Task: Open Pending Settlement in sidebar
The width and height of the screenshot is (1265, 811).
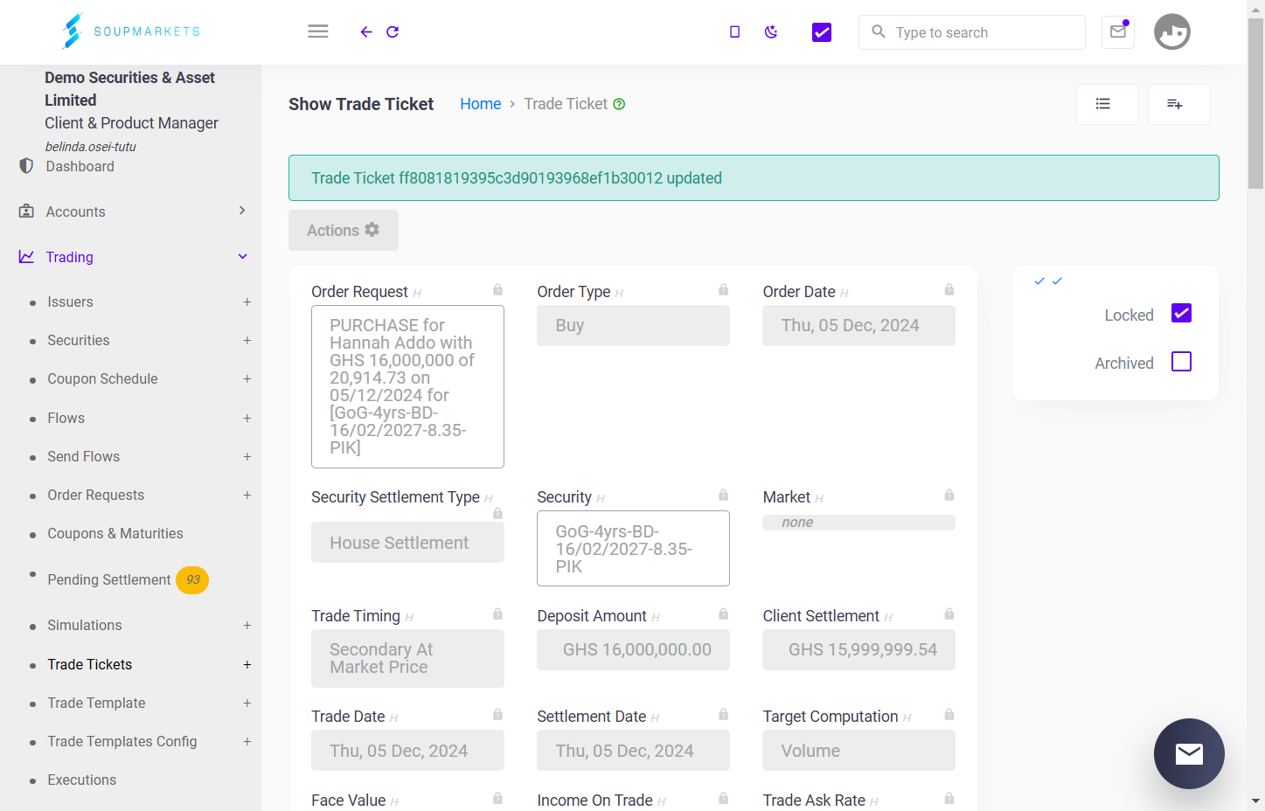Action: click(109, 579)
